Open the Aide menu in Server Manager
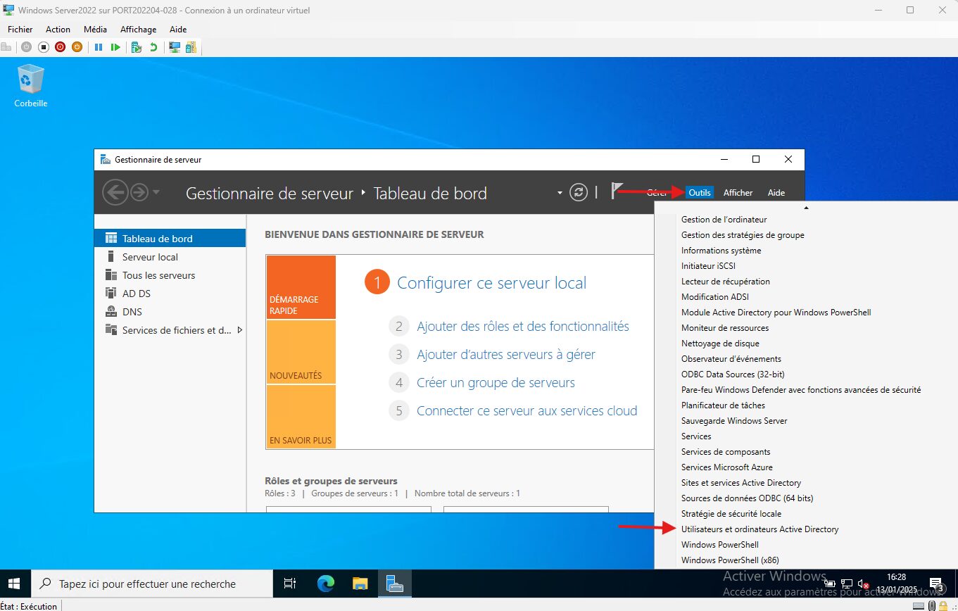958x611 pixels. pyautogui.click(x=776, y=192)
